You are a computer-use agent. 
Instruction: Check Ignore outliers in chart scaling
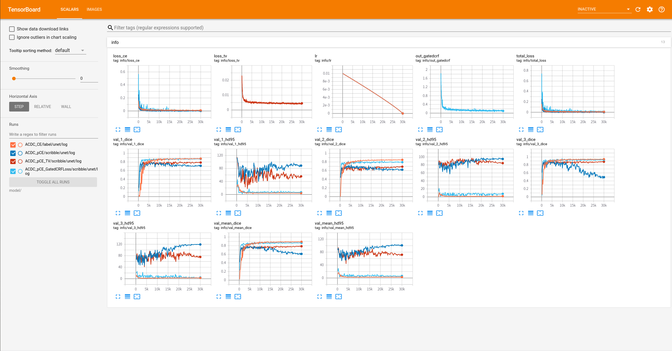coord(12,37)
